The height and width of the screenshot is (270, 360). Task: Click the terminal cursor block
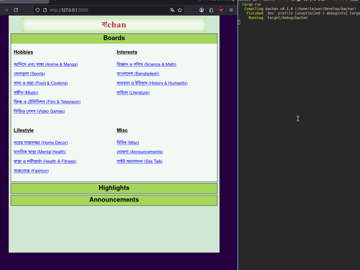[239, 22]
